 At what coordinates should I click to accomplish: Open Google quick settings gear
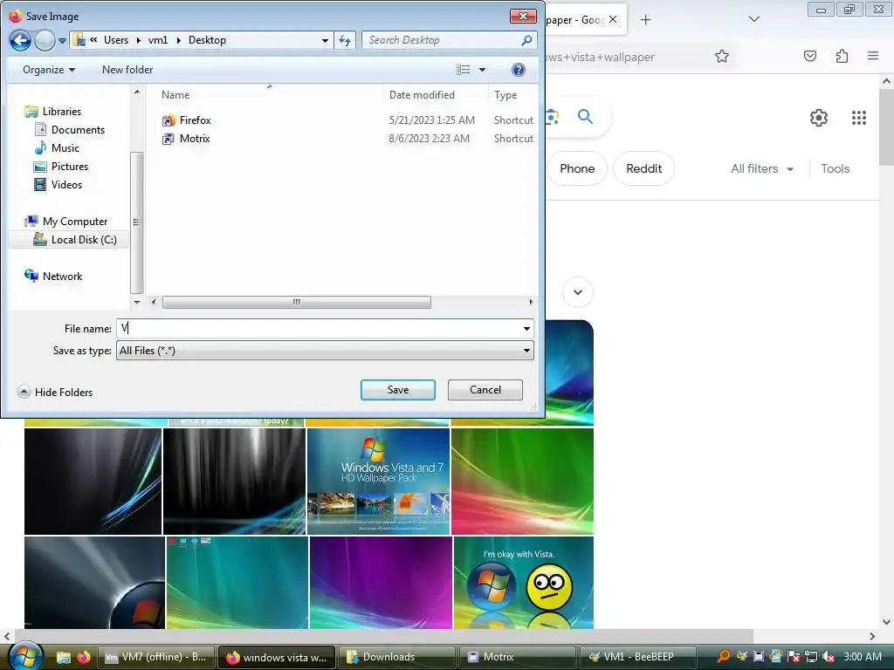[819, 118]
